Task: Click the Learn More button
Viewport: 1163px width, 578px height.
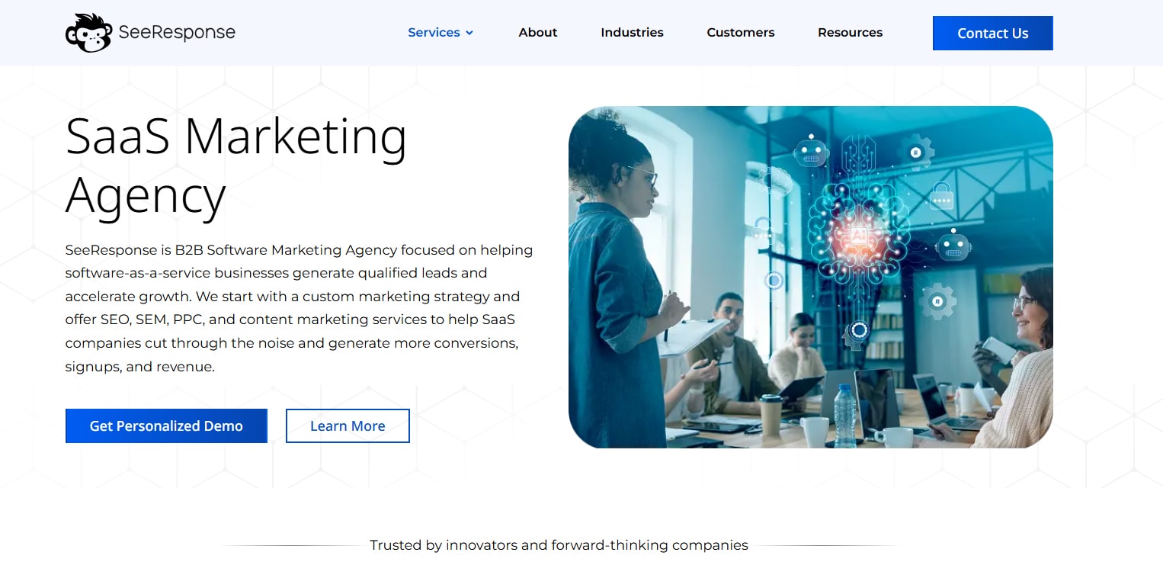Action: pos(348,426)
